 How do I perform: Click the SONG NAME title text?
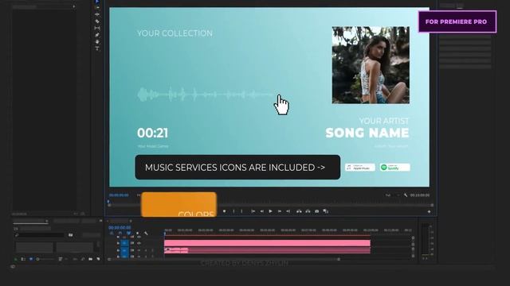tap(367, 133)
